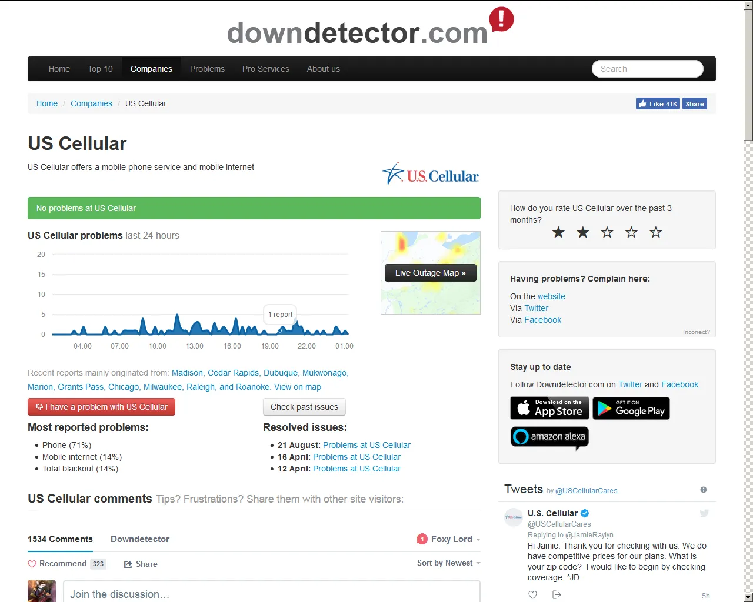This screenshot has height=602, width=753.
Task: Open the Problems nav item
Action: tap(207, 69)
